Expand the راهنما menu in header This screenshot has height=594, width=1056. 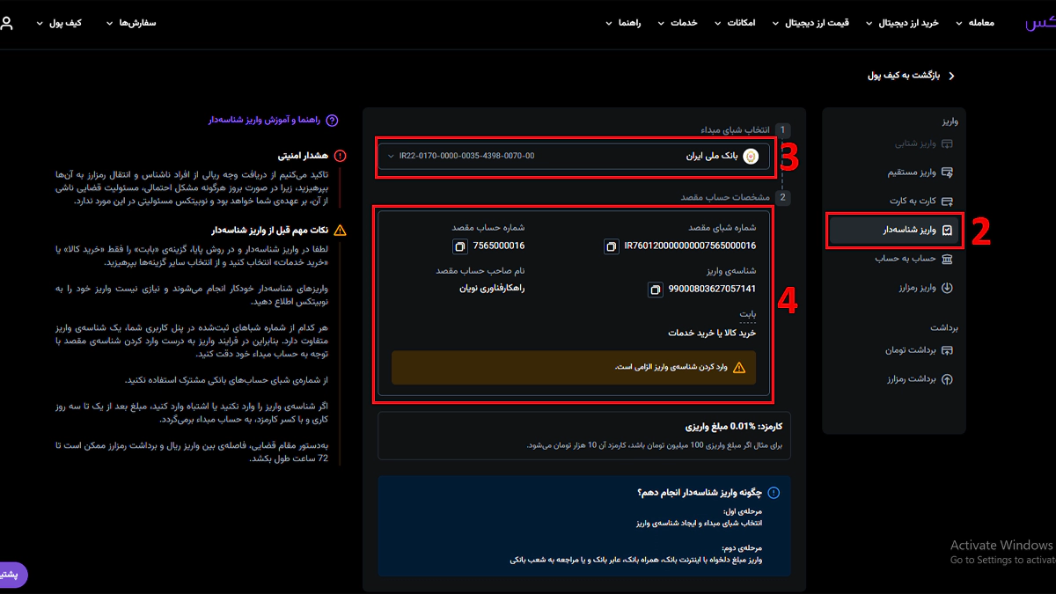tap(623, 23)
